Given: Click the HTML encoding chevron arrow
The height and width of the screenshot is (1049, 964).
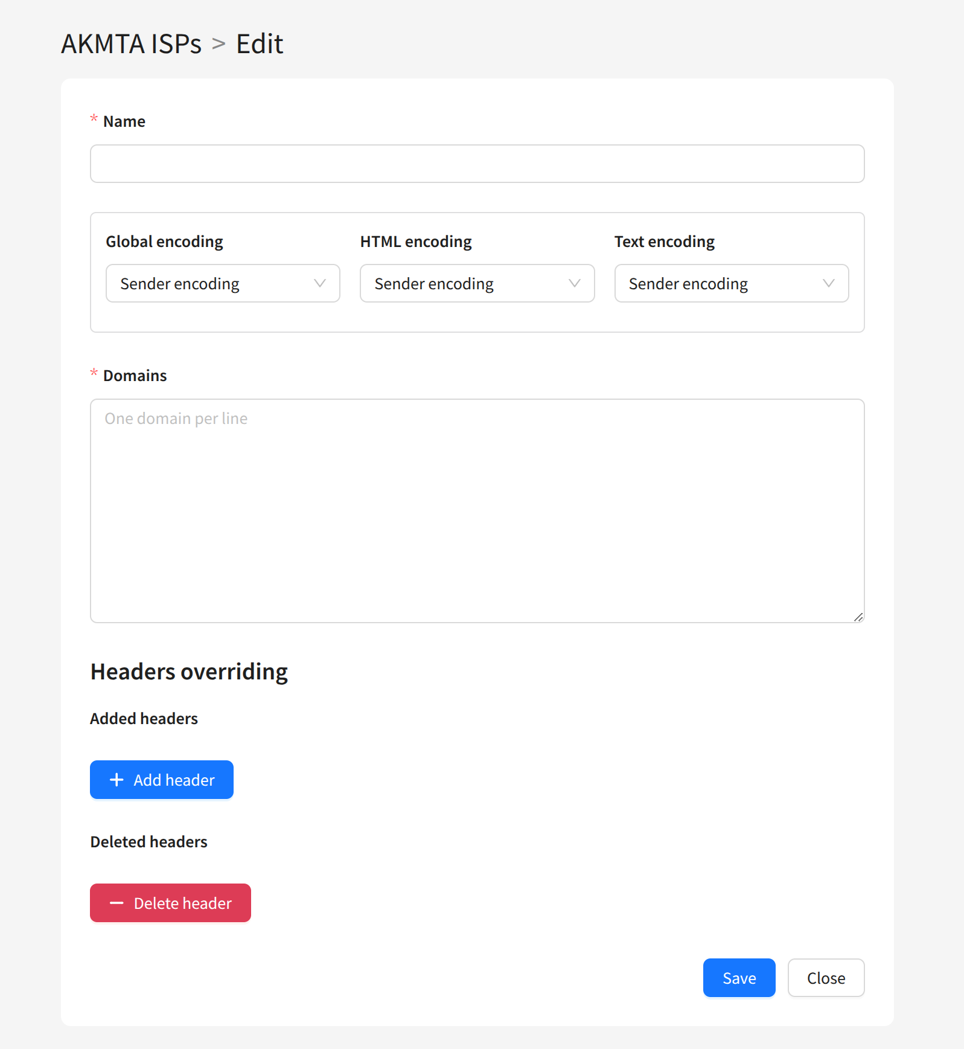Looking at the screenshot, I should pos(574,283).
